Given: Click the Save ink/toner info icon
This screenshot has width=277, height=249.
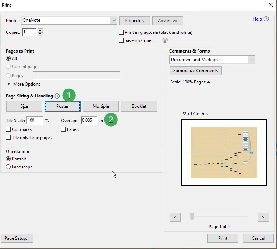Looking at the screenshot, I should [x=165, y=40].
